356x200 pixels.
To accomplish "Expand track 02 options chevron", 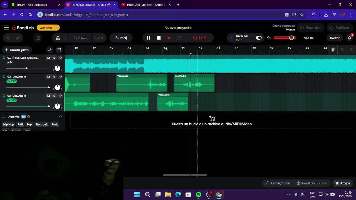I will coord(60,77).
